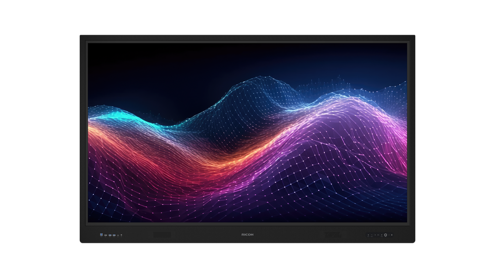Click the left speaker grille on bezel

162,235
